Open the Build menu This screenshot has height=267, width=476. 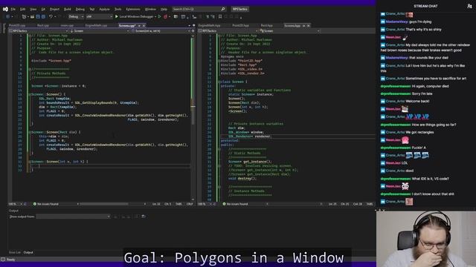pos(68,9)
